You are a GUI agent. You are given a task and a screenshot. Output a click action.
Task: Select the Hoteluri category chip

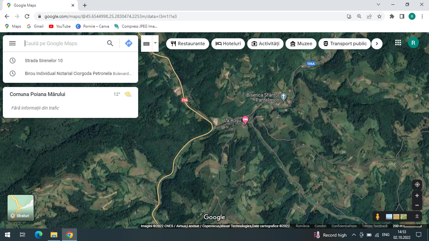[x=228, y=44]
